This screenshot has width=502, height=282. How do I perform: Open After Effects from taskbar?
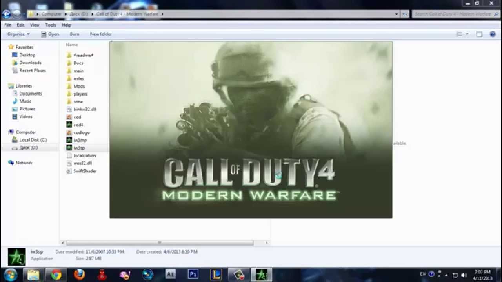[170, 274]
